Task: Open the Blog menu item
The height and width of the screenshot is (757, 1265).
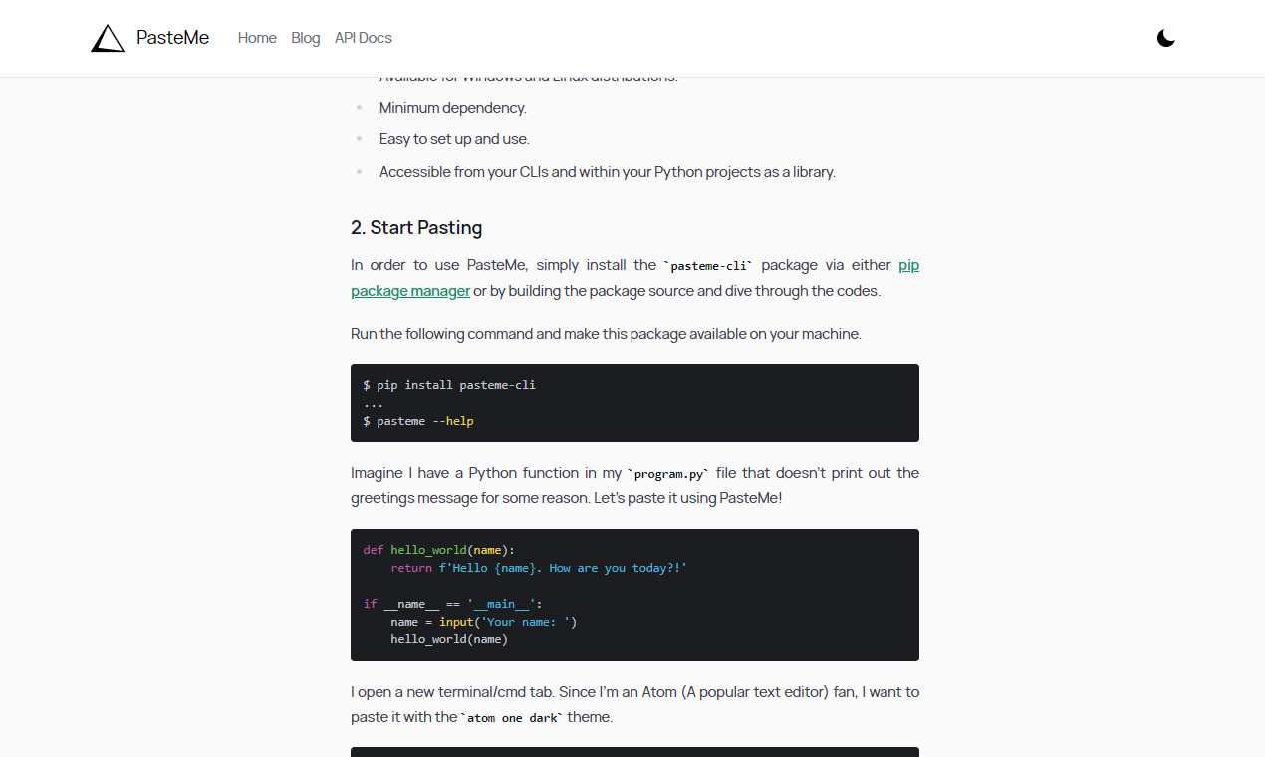Action: coord(306,38)
